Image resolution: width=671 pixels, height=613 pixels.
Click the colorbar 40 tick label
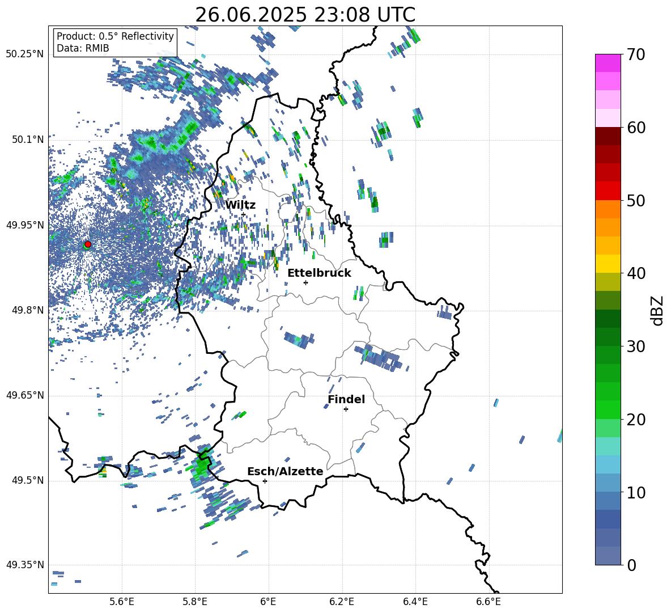pyautogui.click(x=636, y=273)
